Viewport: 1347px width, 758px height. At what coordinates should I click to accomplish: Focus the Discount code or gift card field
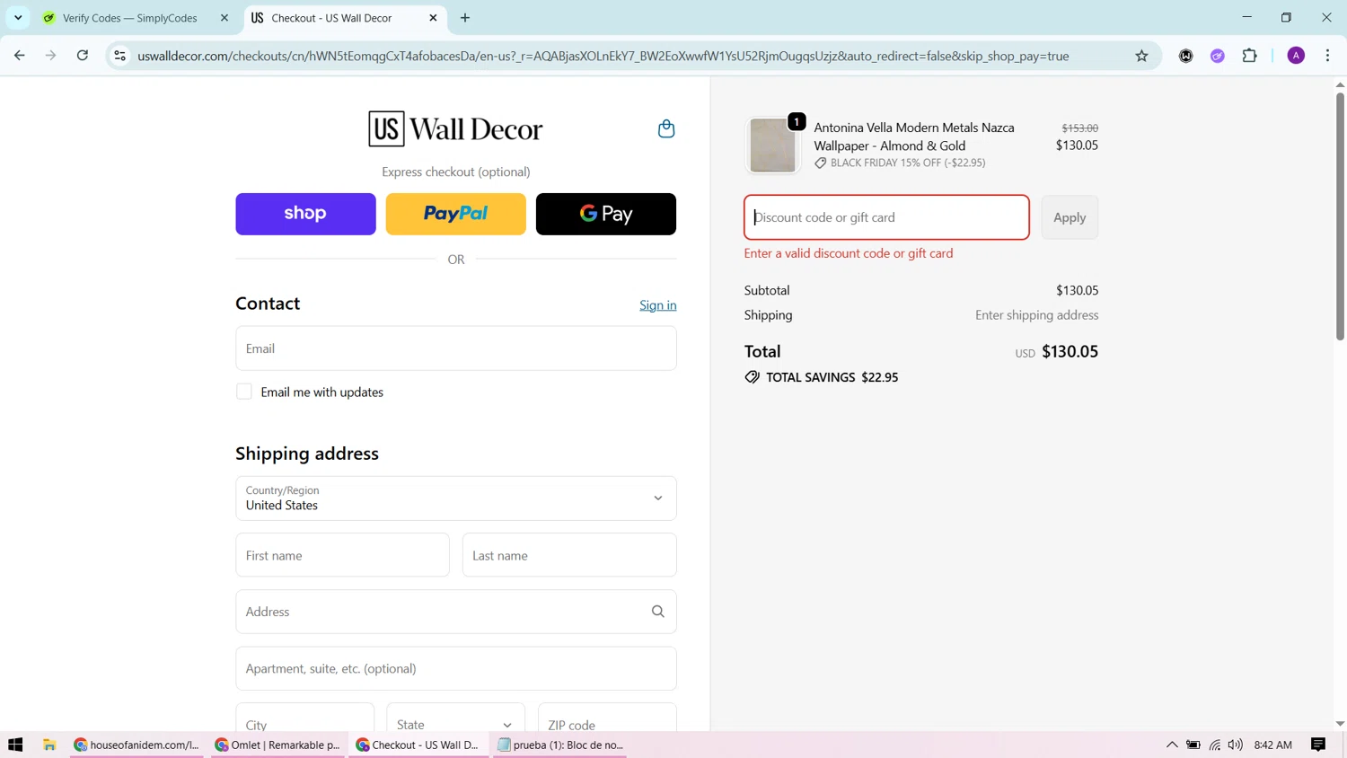pos(886,217)
